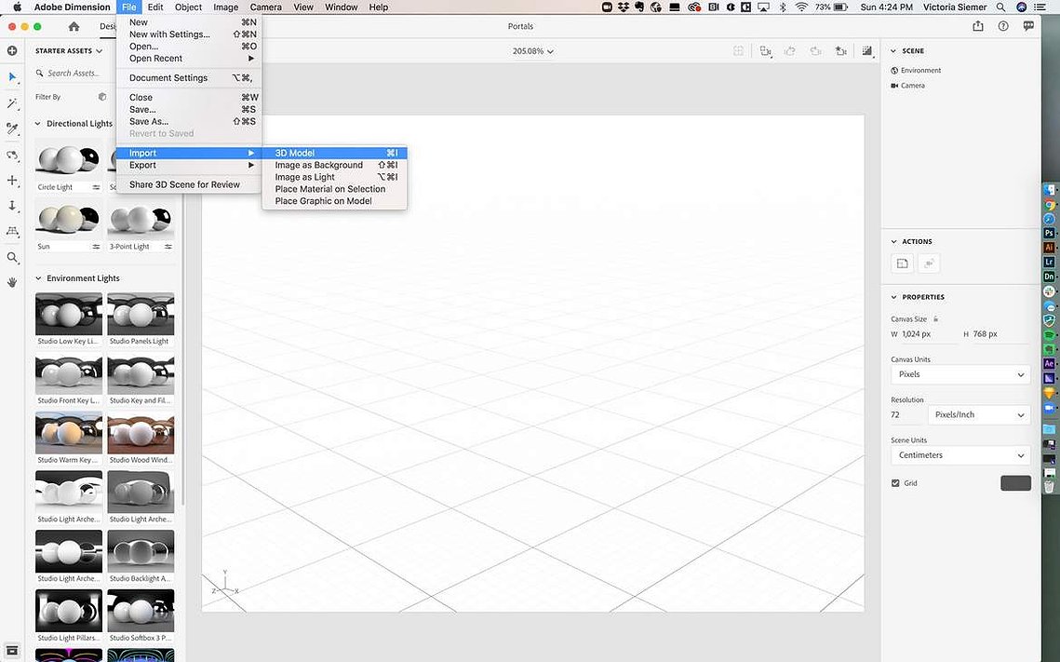Click the Wi-Fi status icon
1060x662 pixels.
coord(802,7)
